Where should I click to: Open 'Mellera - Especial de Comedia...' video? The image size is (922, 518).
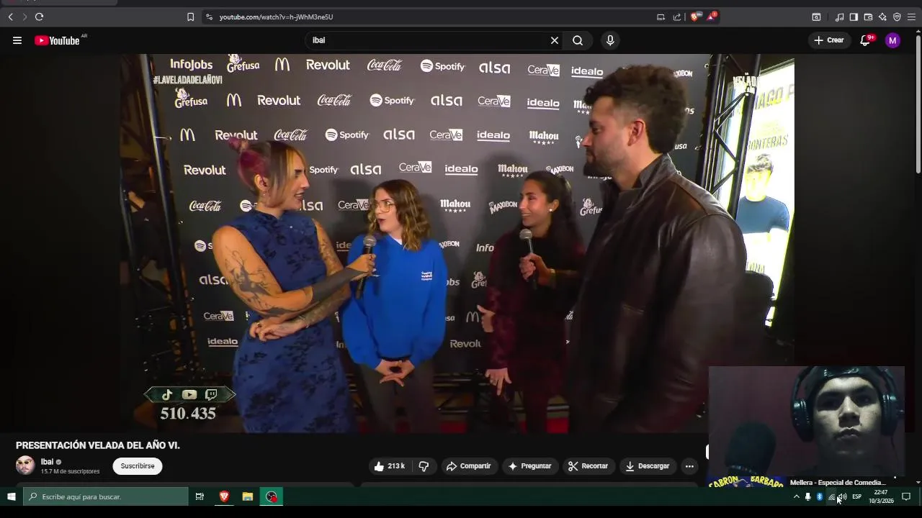[x=836, y=483]
